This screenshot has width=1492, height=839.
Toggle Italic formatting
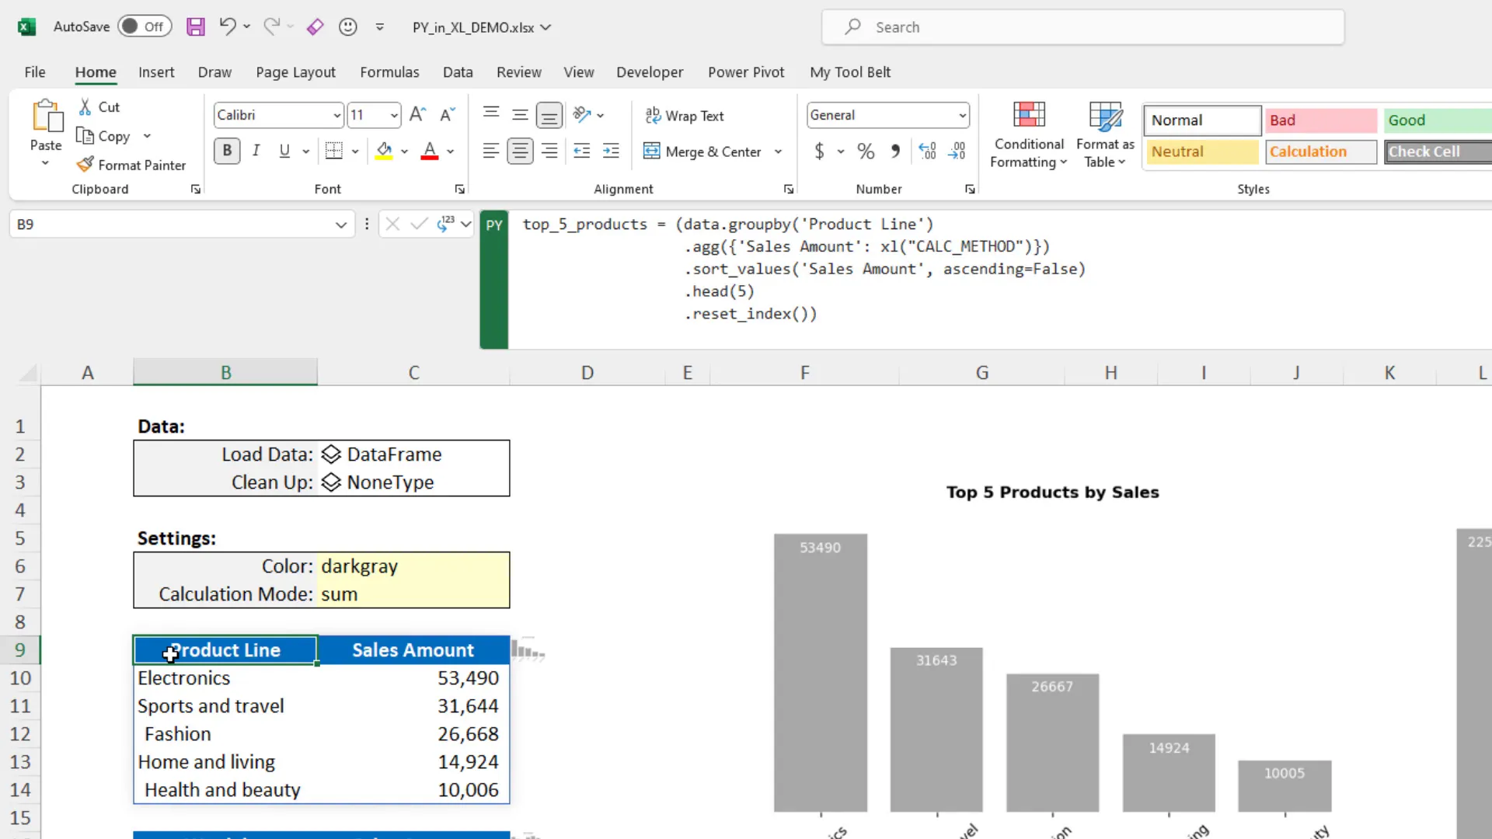(x=256, y=151)
